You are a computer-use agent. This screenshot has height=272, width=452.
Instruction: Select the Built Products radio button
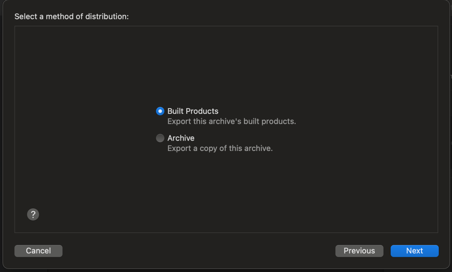[x=160, y=111]
